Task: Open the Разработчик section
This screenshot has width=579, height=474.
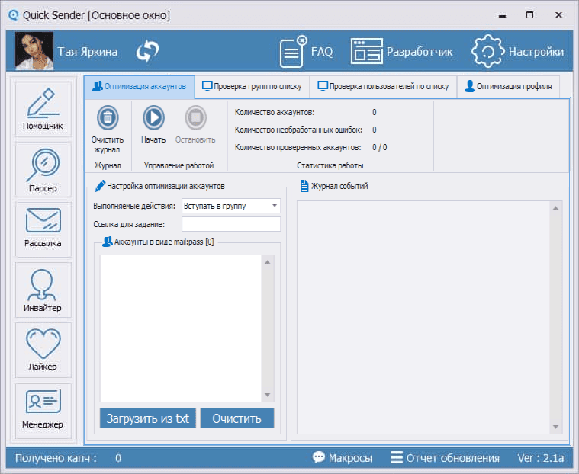Action: coord(401,51)
